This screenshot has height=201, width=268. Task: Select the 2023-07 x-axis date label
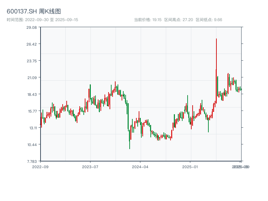[x=90, y=166]
